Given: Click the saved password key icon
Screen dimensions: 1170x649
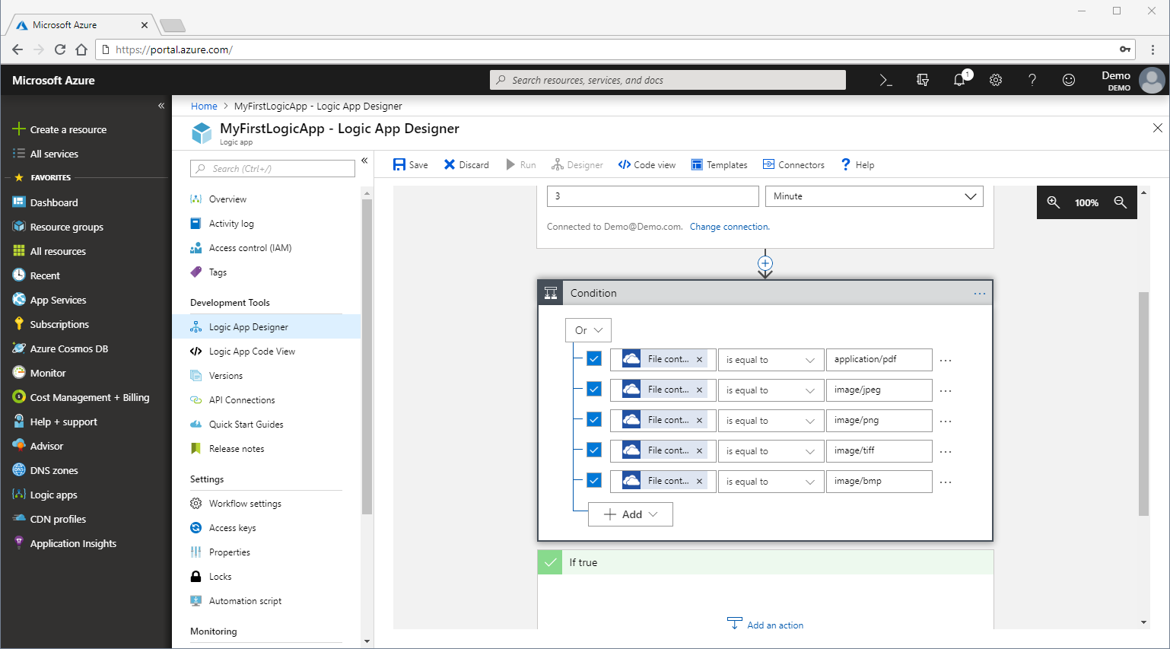Looking at the screenshot, I should 1124,49.
